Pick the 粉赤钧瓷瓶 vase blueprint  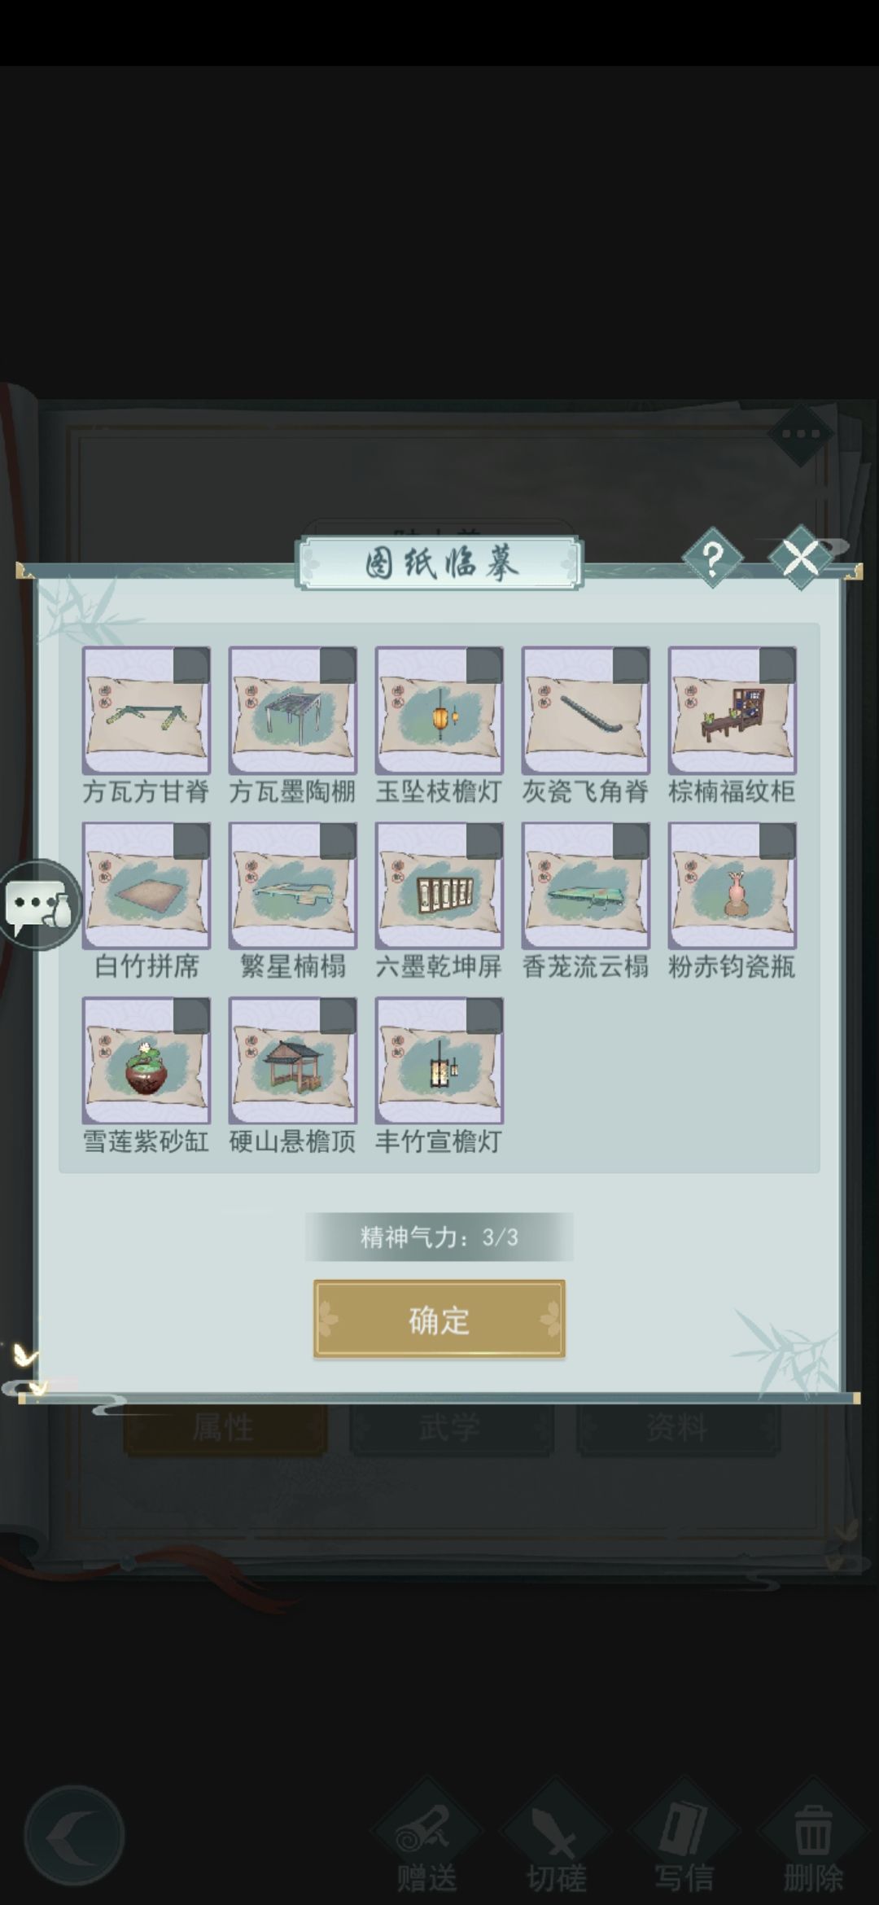pyautogui.click(x=732, y=886)
